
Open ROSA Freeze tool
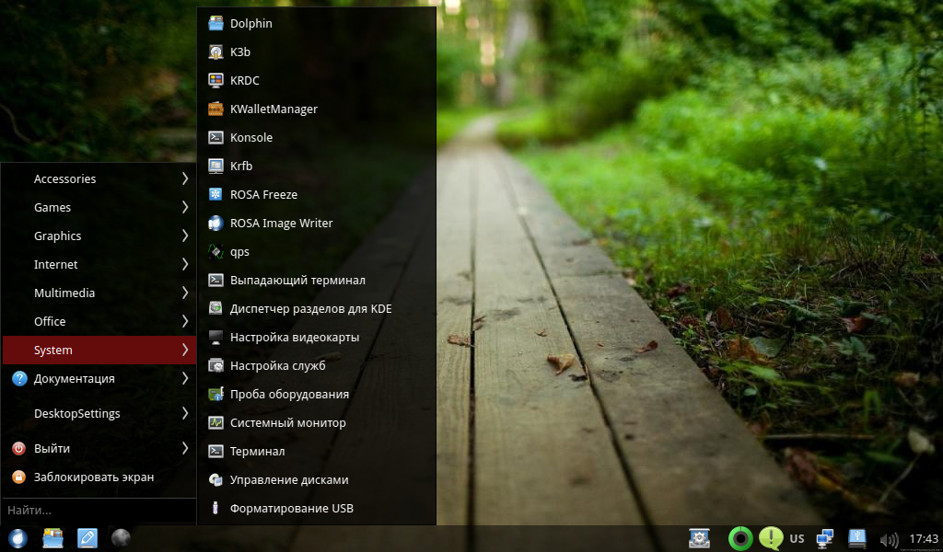[x=263, y=195]
